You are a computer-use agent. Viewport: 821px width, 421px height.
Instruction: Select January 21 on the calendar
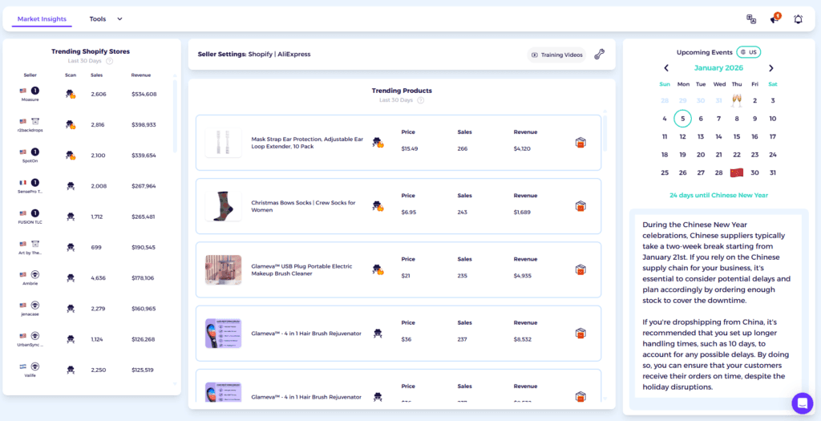(x=718, y=155)
